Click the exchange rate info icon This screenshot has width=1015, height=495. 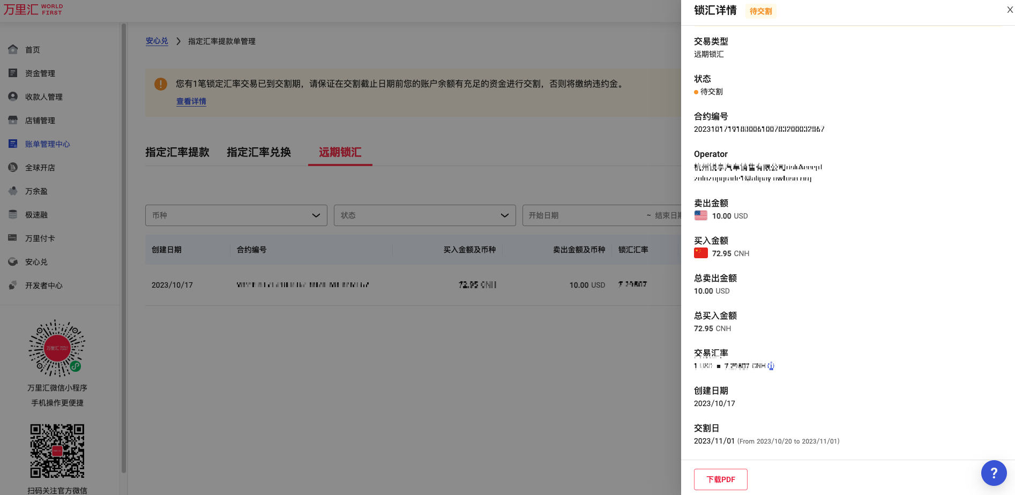coord(771,366)
